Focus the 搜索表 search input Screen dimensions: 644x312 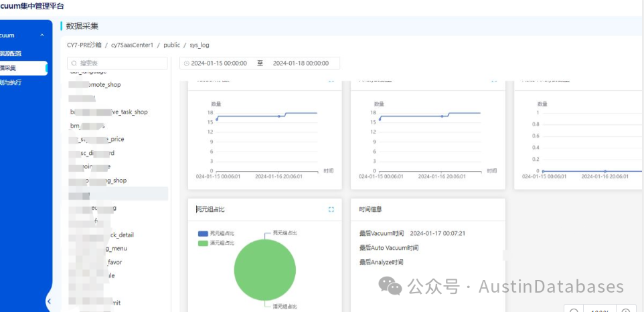click(117, 63)
